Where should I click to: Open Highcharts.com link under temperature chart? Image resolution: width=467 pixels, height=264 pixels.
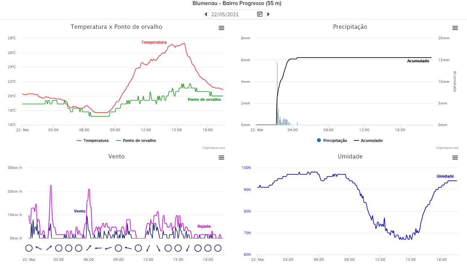coord(214,148)
